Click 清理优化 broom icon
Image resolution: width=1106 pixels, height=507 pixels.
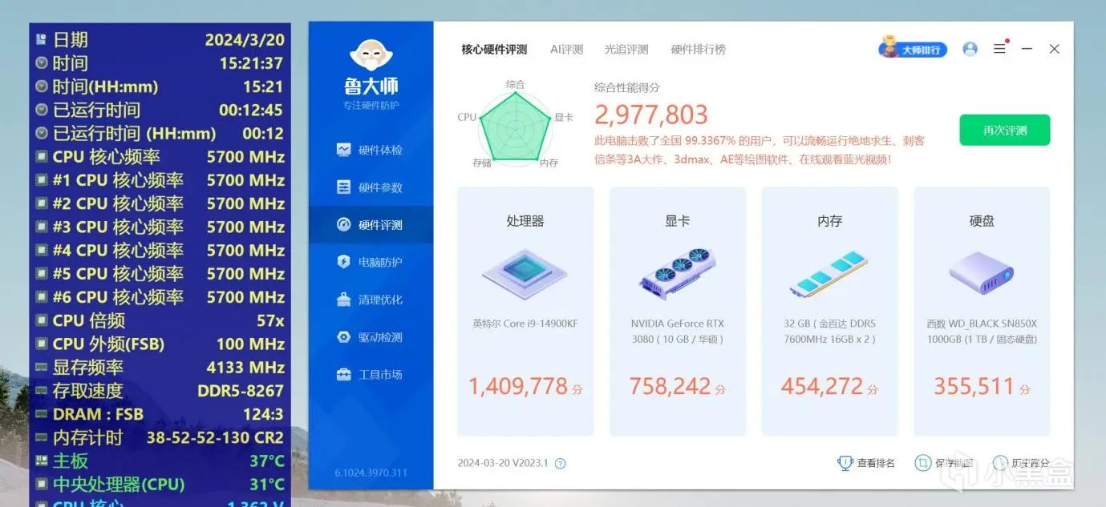tap(344, 300)
